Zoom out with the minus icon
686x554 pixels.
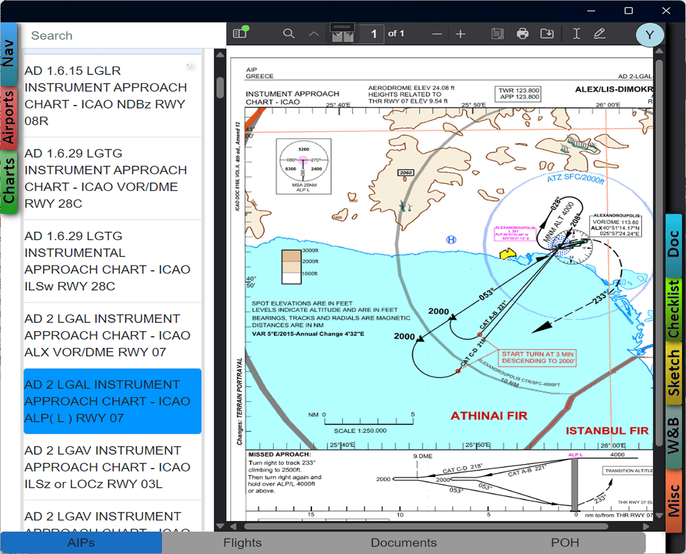[437, 35]
